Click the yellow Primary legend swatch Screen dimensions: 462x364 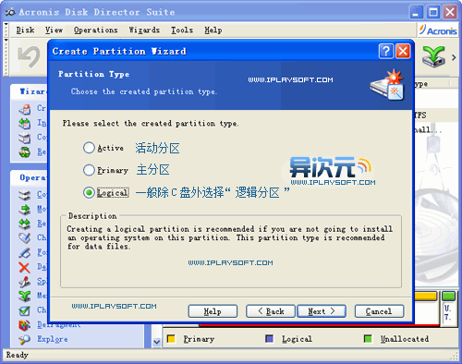tap(171, 339)
